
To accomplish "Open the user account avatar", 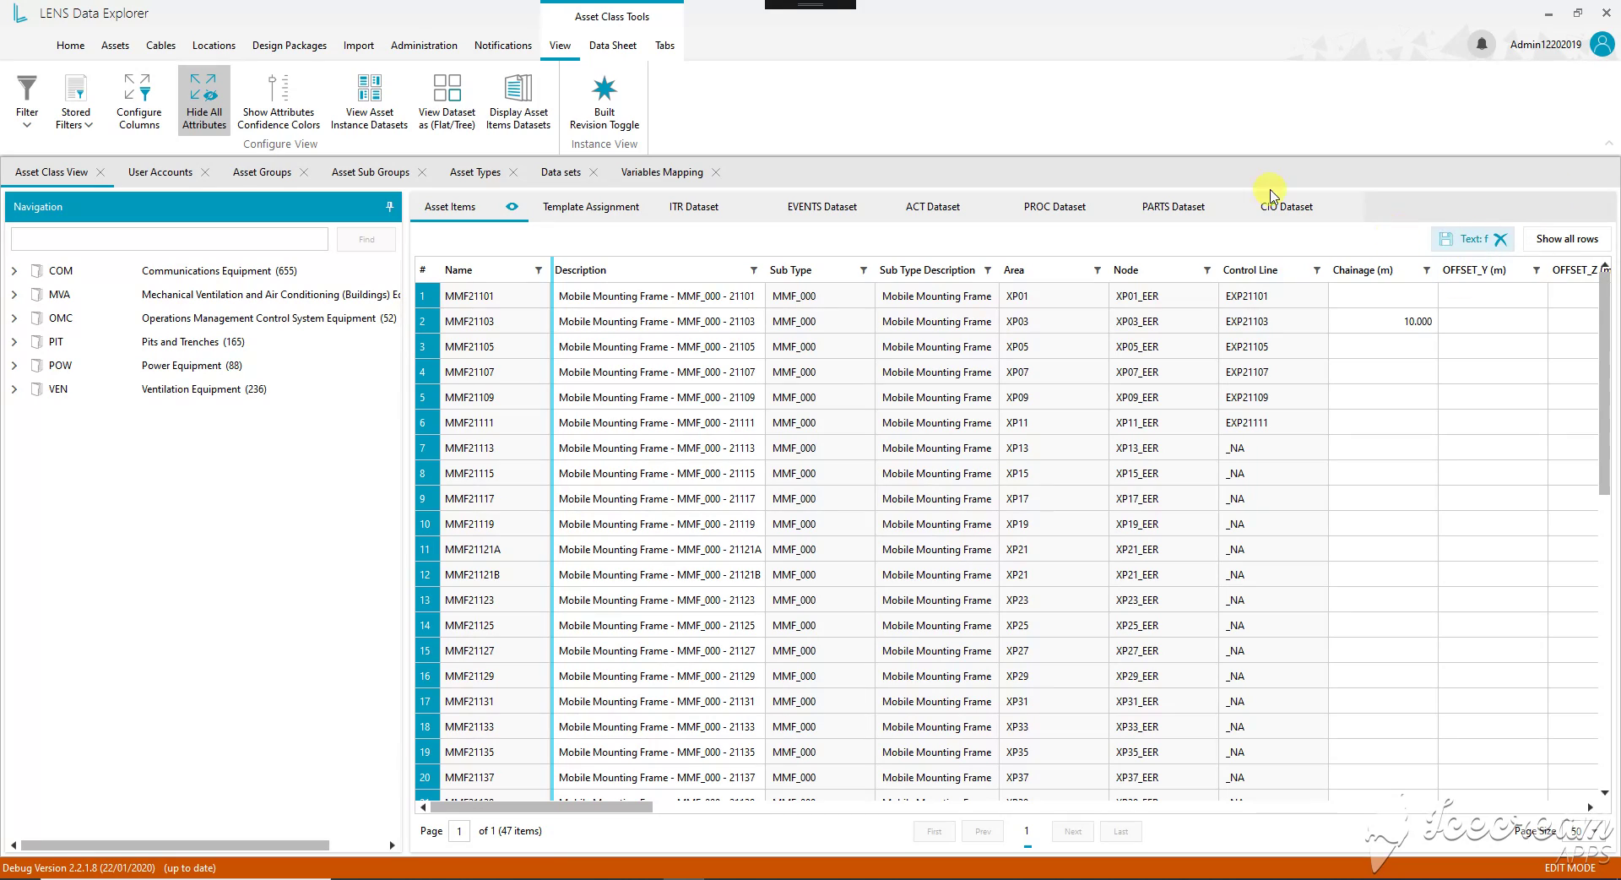I will pyautogui.click(x=1602, y=44).
